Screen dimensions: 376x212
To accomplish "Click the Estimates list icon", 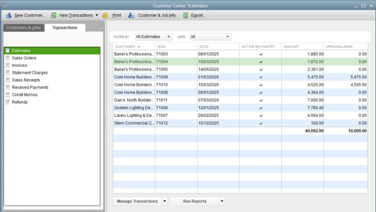I will coord(8,50).
